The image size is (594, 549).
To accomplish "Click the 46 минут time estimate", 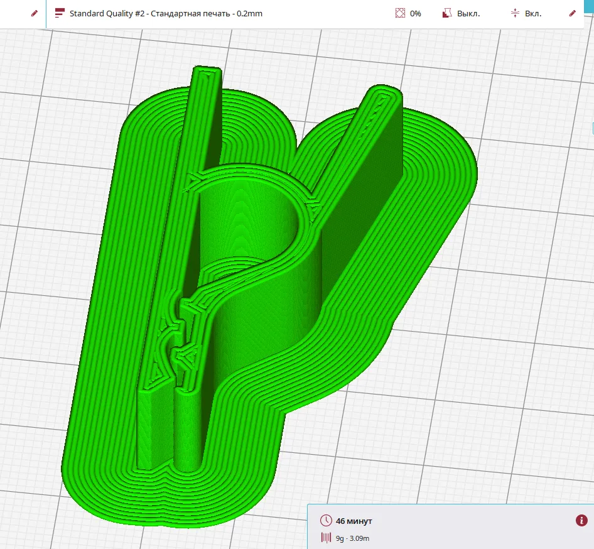I will tap(354, 521).
